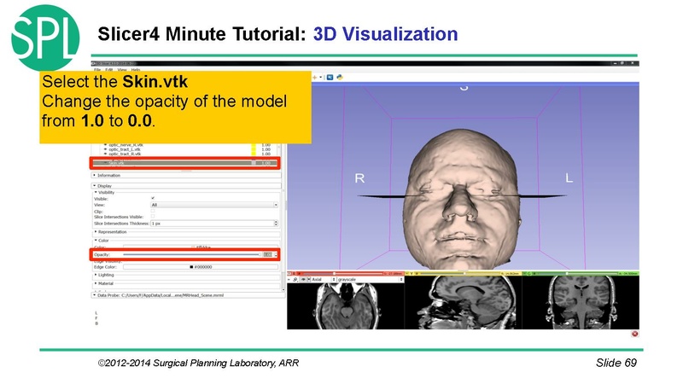Enable the Clip checkbox
The width and height of the screenshot is (683, 384).
[x=153, y=211]
